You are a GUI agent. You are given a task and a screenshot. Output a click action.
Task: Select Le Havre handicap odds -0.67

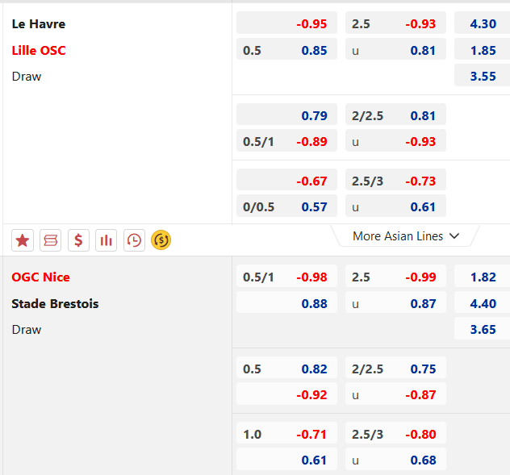coord(286,180)
